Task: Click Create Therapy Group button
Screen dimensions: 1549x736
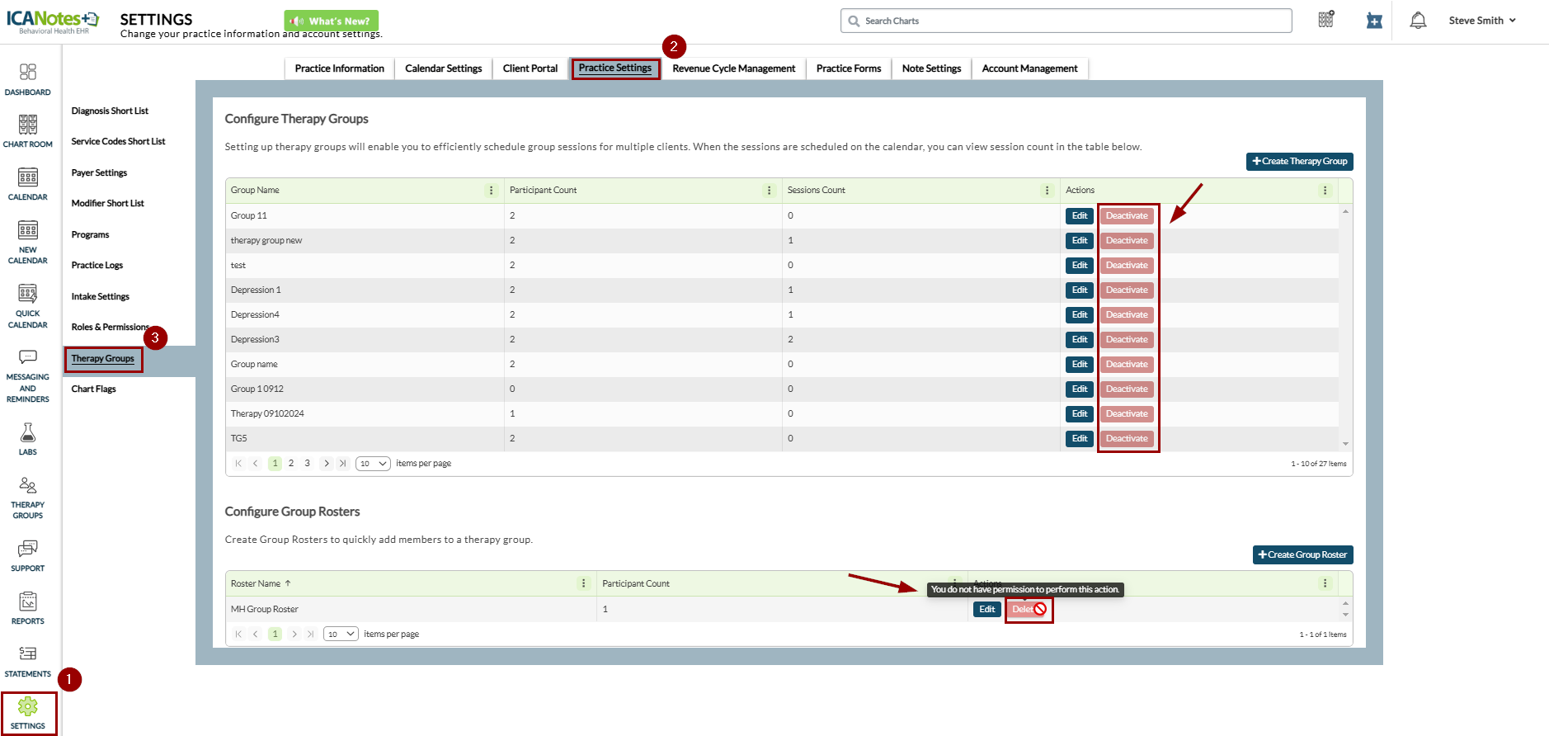Action: point(1299,162)
